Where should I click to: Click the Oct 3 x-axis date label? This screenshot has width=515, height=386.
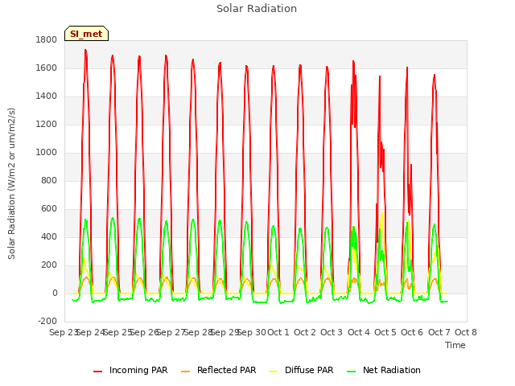tap(332, 332)
